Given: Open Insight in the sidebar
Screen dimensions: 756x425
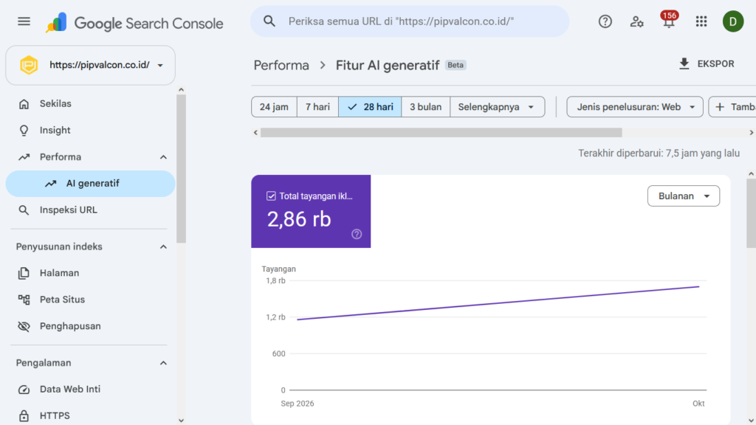Looking at the screenshot, I should (x=90, y=131).
